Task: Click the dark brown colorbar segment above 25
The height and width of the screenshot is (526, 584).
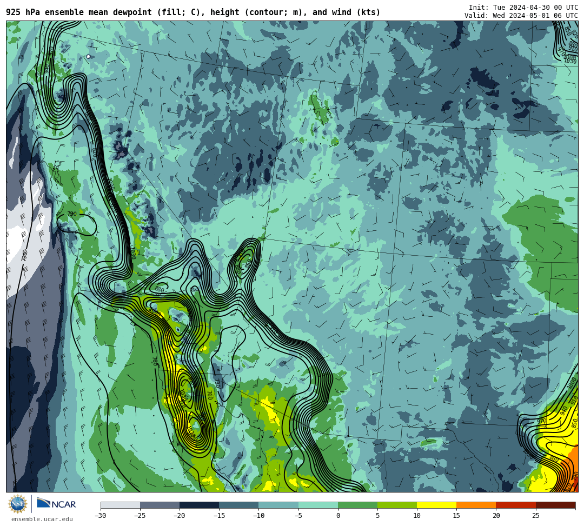Action: click(x=555, y=505)
